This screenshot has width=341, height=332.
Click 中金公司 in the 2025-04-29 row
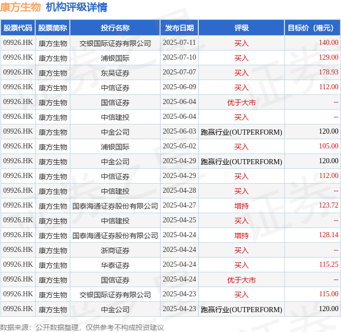pos(115,162)
